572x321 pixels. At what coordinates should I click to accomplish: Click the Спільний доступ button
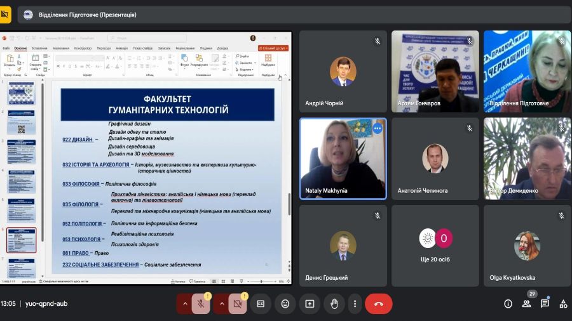click(x=273, y=48)
